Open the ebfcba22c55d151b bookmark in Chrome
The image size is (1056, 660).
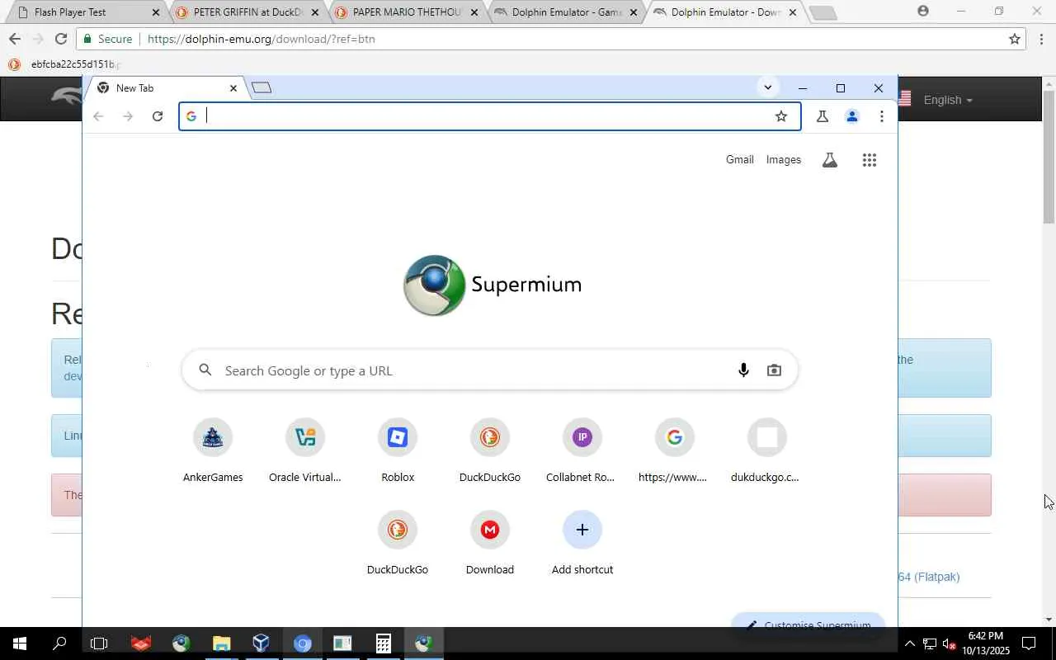[64, 64]
